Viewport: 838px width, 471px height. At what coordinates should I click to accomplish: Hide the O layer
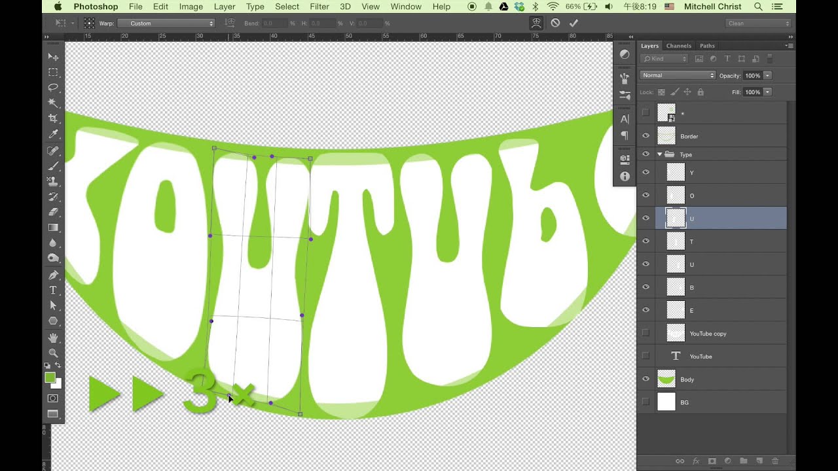[646, 196]
